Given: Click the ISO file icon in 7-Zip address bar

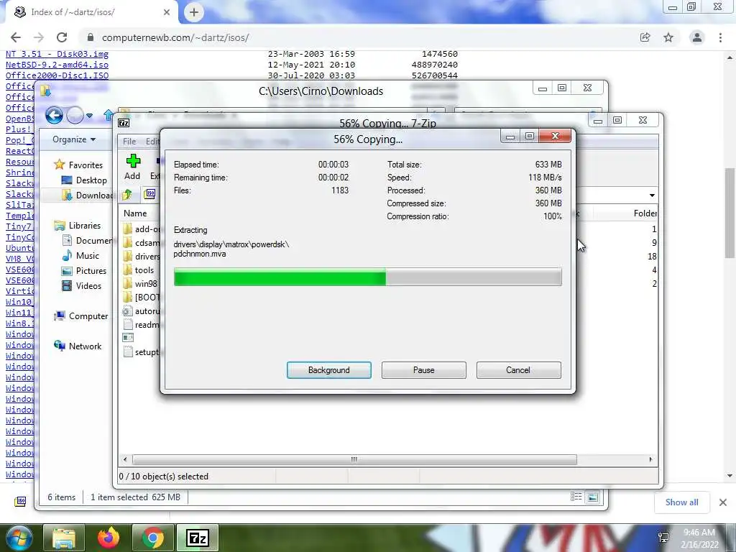Looking at the screenshot, I should click(x=149, y=194).
